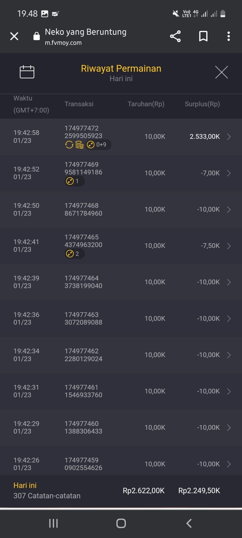Close the browser tab with X icon

point(14,36)
